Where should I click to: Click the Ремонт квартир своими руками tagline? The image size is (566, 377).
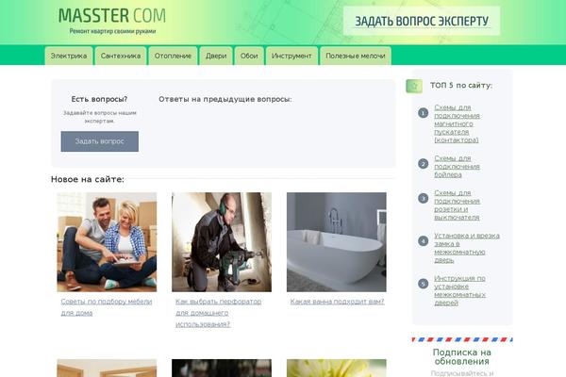tap(112, 31)
